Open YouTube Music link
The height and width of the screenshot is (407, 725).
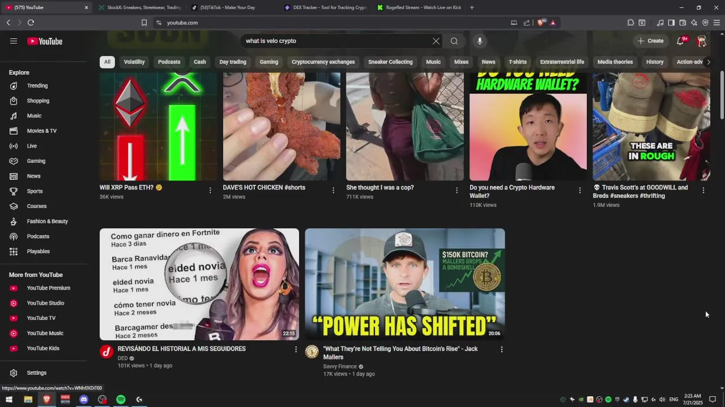(45, 333)
